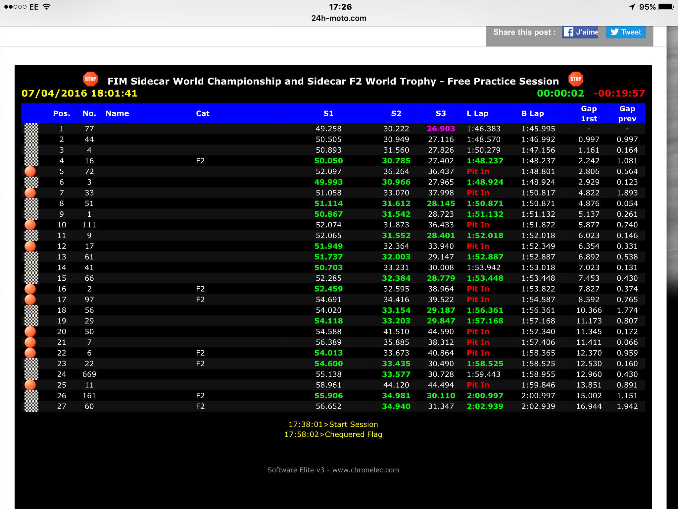Click the www.chronelec.com footer text
Image resolution: width=678 pixels, height=509 pixels.
[x=365, y=470]
